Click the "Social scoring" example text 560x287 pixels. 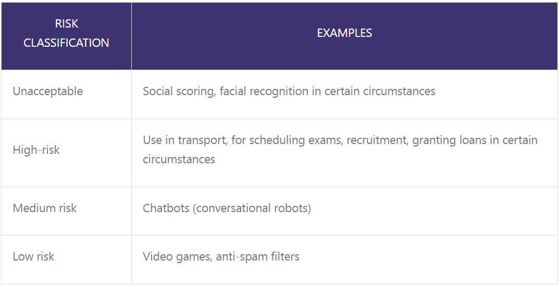pos(178,92)
